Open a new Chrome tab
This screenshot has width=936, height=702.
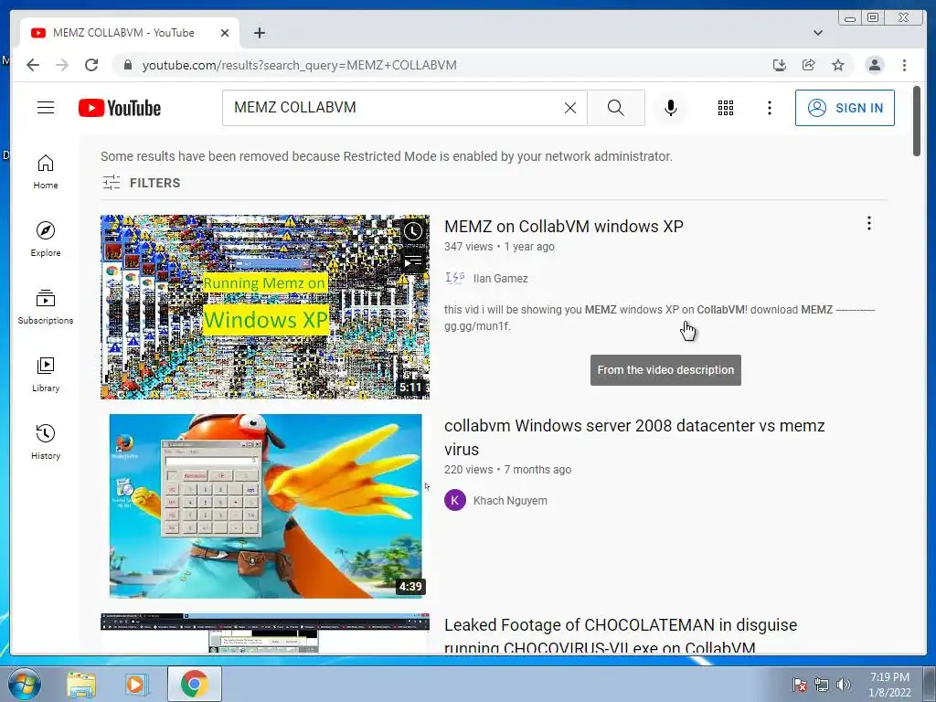click(x=259, y=33)
